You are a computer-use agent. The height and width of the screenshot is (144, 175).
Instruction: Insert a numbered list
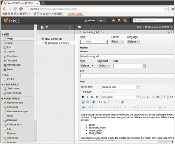(x=144, y=97)
